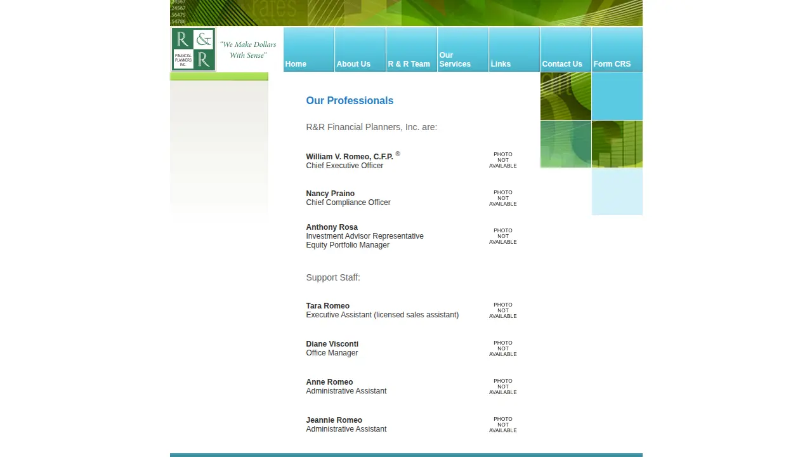Click the name Anthony Rosa

[x=332, y=227]
